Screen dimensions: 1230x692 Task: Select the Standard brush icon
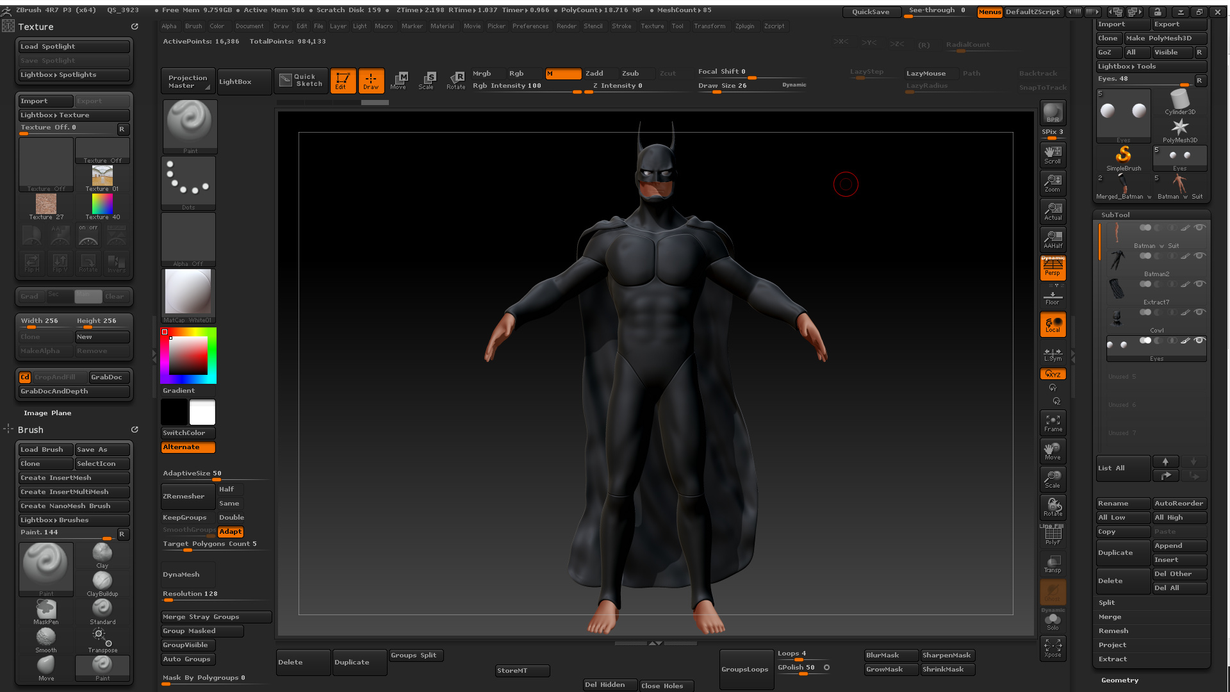pyautogui.click(x=102, y=611)
